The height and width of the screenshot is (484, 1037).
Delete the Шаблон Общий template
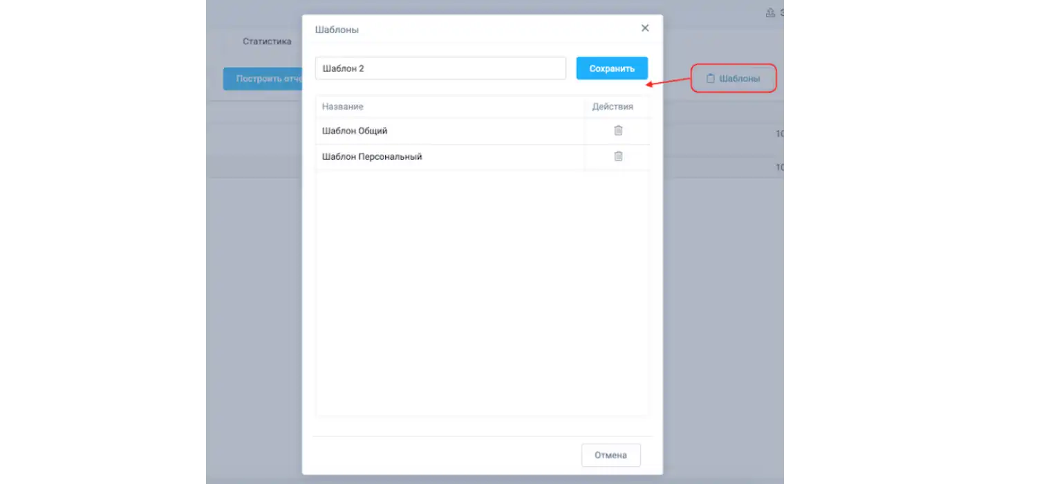618,131
